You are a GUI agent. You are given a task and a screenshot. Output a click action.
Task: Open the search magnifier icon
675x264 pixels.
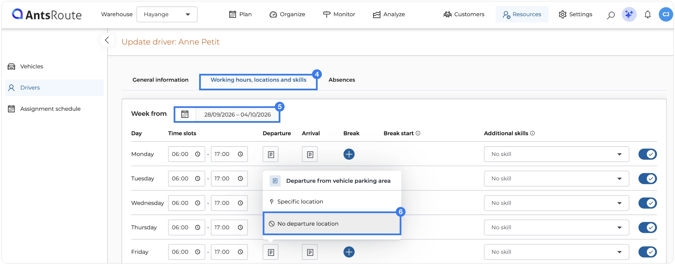(611, 15)
